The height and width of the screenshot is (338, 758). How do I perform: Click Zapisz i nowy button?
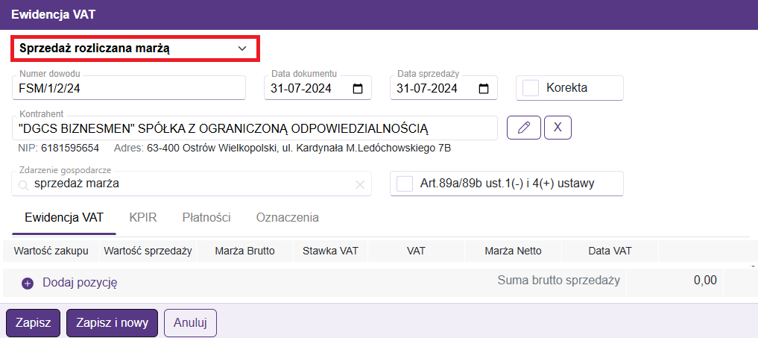pyautogui.click(x=112, y=323)
